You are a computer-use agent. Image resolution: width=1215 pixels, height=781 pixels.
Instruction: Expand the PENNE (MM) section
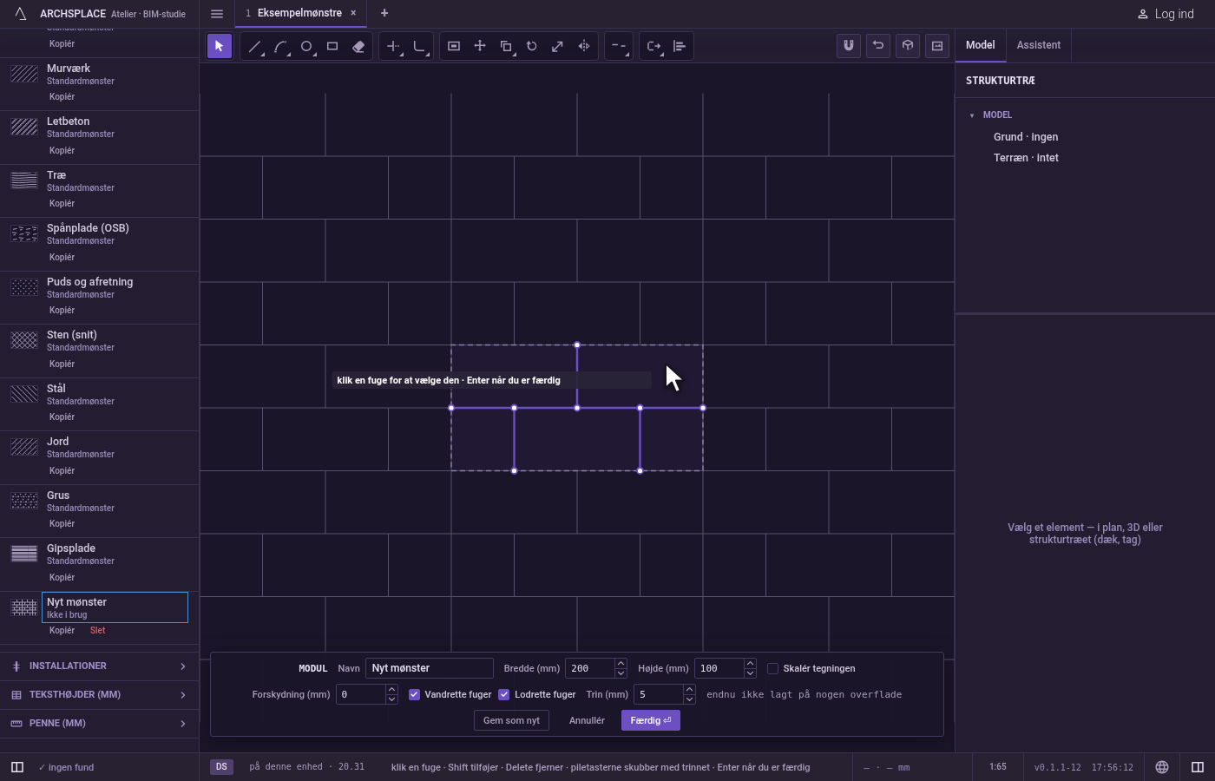99,724
